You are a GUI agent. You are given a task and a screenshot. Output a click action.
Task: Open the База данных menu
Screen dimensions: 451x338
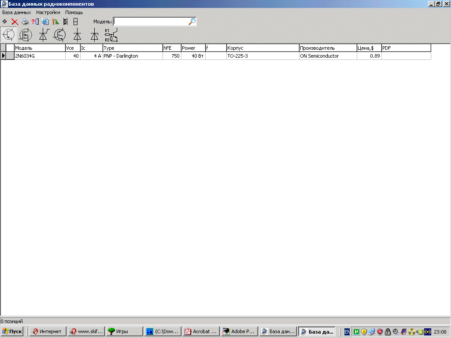tap(17, 12)
